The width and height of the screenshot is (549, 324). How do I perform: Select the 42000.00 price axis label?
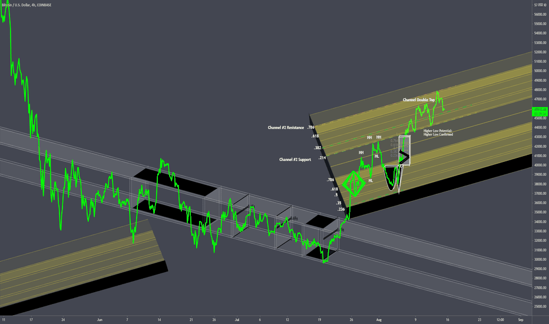point(541,147)
